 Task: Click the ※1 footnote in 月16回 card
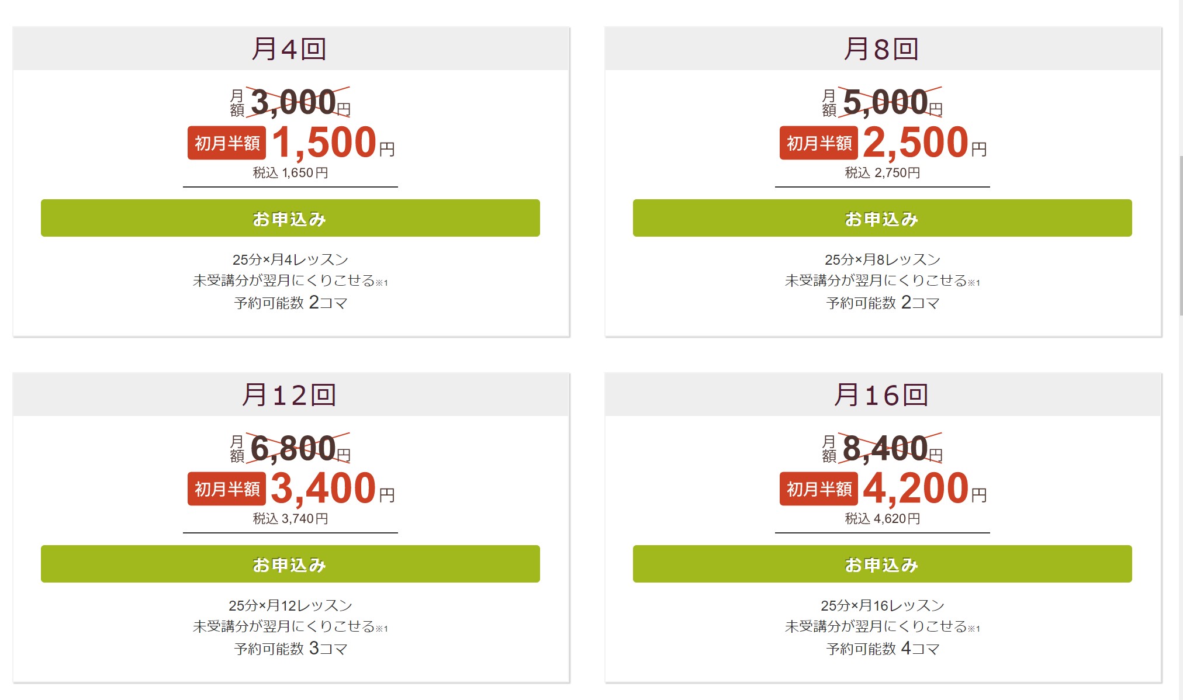pyautogui.click(x=974, y=629)
